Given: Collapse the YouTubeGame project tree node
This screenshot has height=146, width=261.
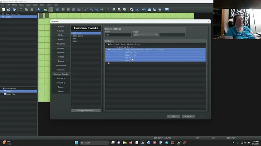Looking at the screenshot, I should pyautogui.click(x=1, y=89).
